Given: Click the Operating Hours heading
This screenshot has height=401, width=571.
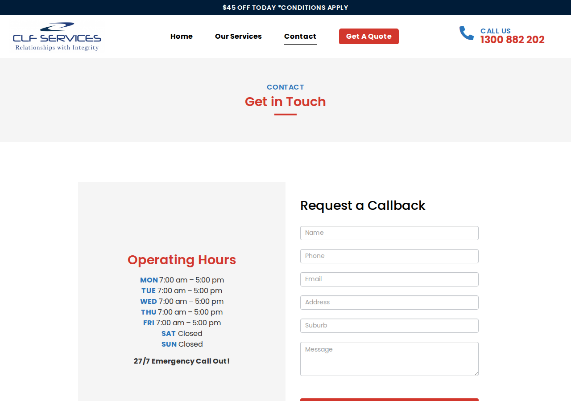Looking at the screenshot, I should 182,260.
